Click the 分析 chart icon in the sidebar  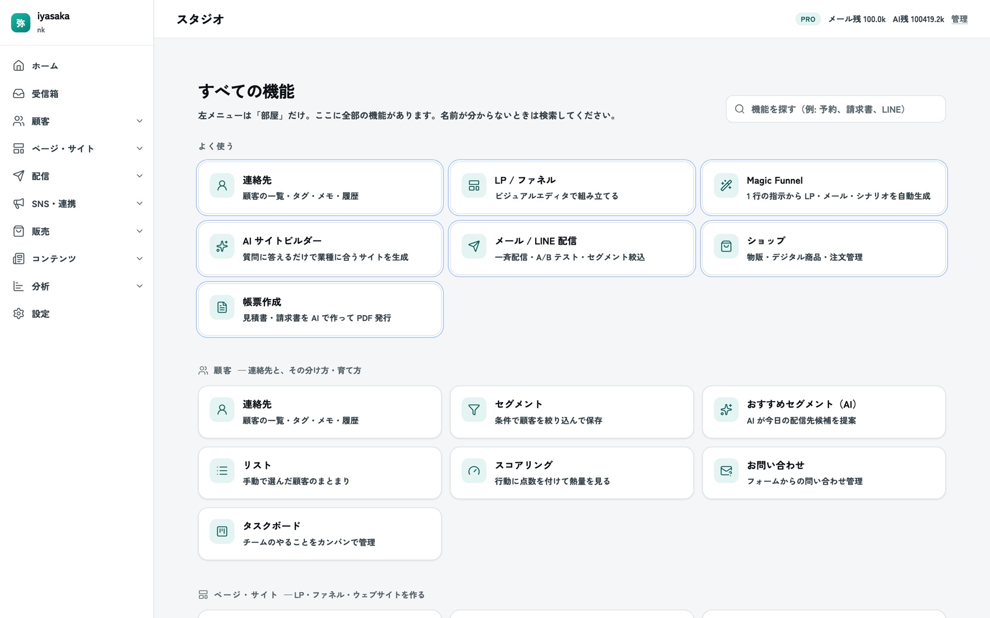[19, 286]
